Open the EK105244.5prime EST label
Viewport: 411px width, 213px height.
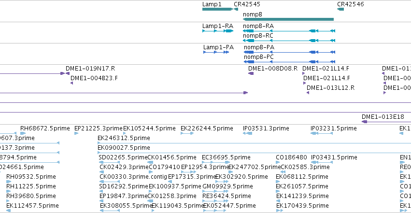tap(149, 128)
